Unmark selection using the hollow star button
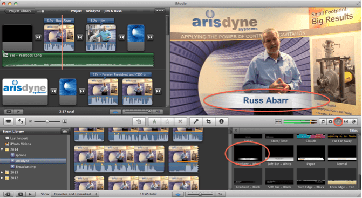 [x=167, y=121]
